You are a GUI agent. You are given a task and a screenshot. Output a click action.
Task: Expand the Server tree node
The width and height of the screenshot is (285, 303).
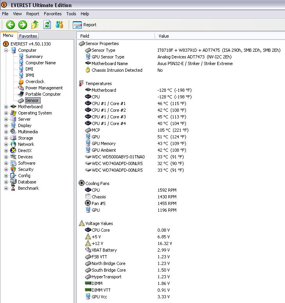6,119
